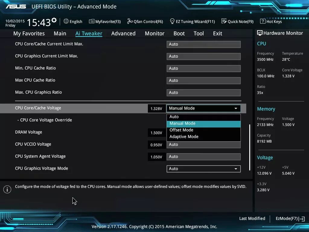Pick Offset Mode from the dropdown list
This screenshot has width=309, height=232.
(204, 130)
